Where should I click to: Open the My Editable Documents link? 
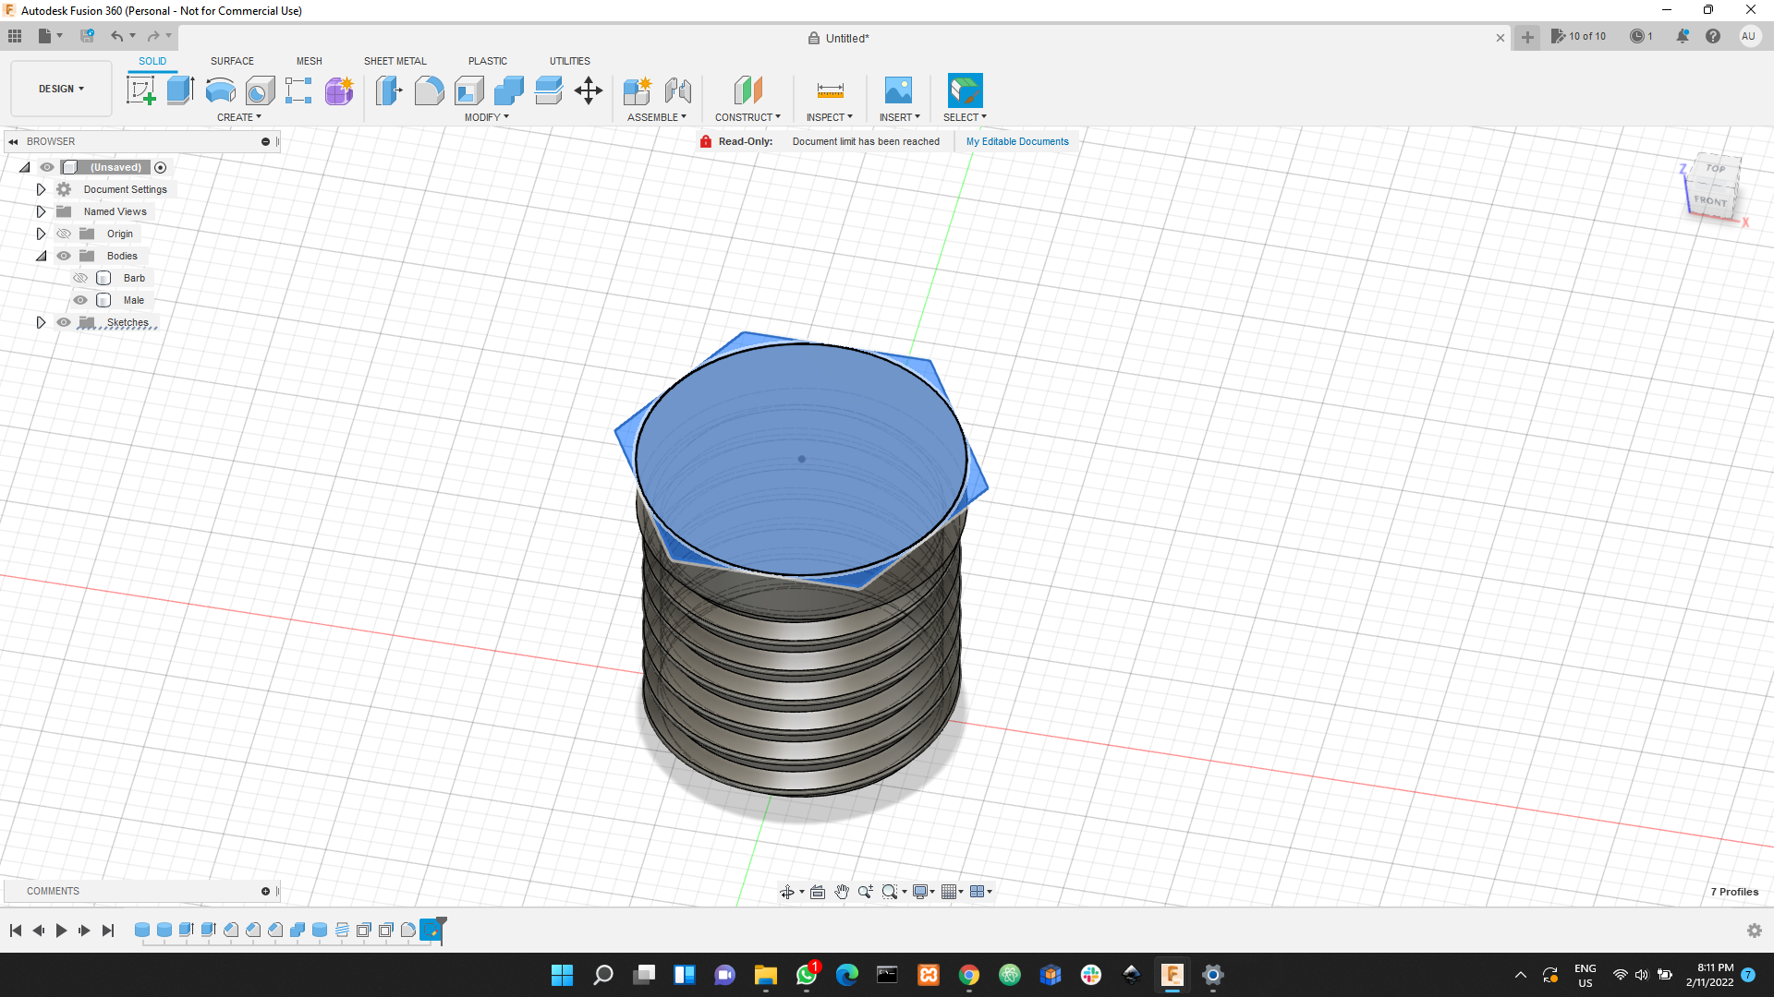pyautogui.click(x=1017, y=141)
